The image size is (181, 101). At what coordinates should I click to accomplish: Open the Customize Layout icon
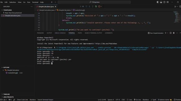point(168,2)
